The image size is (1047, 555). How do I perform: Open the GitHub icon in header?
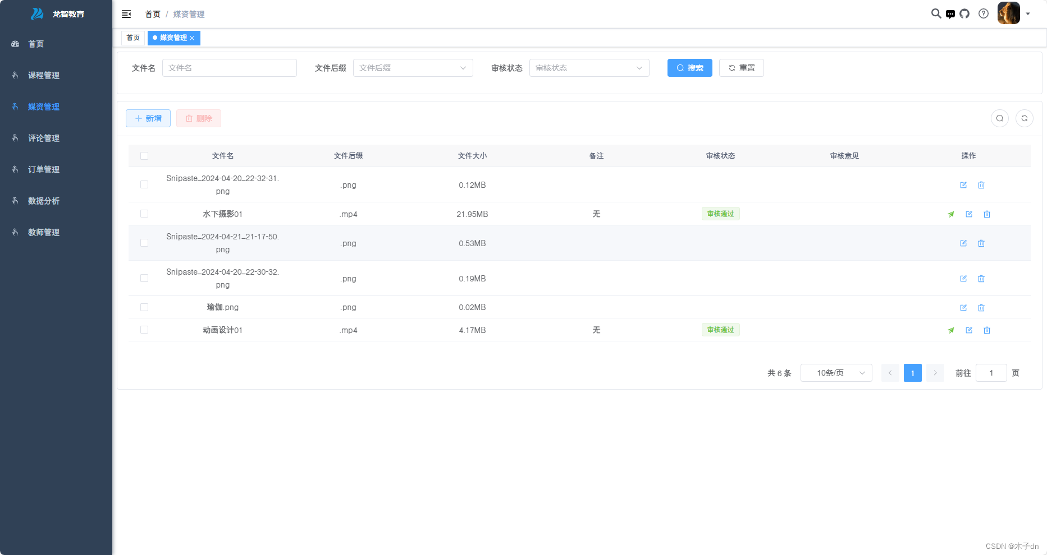point(964,13)
